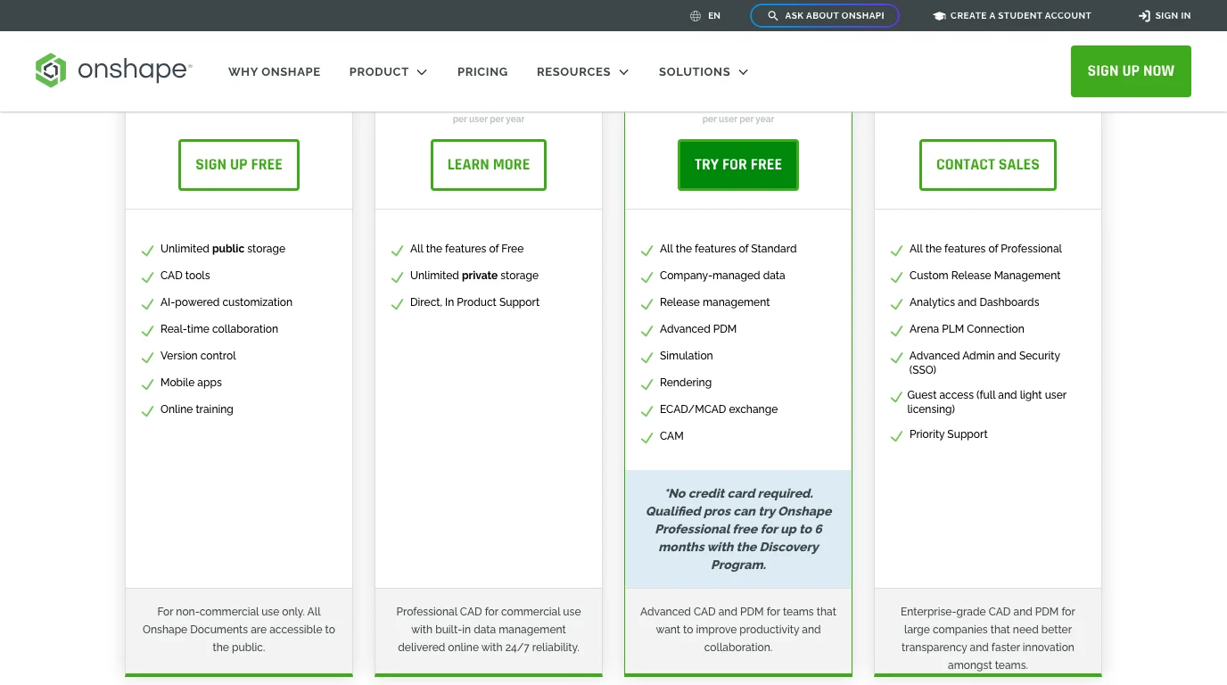Click the Ask About Onshape search field

pos(825,16)
